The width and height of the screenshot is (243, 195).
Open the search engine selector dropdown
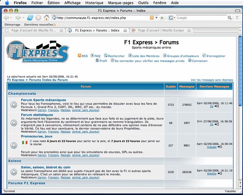(x=172, y=18)
